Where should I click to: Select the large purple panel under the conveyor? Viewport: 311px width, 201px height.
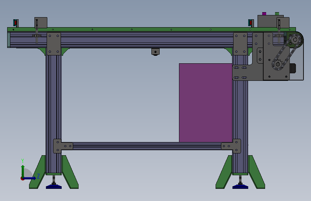[206, 103]
